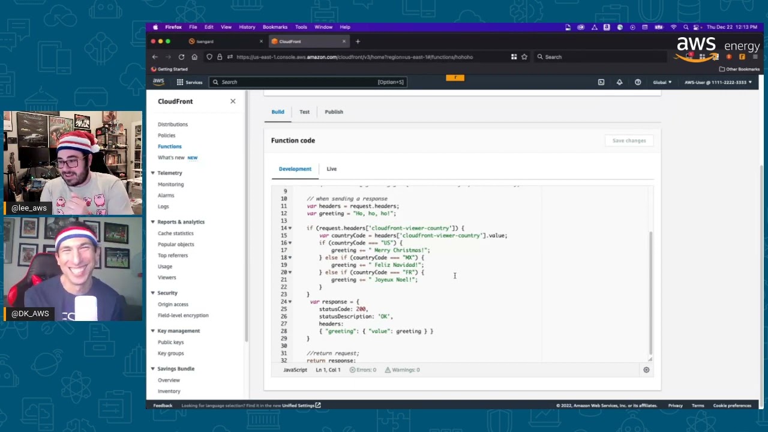This screenshot has width=768, height=432.
Task: Collapse the Security section
Action: pos(152,293)
